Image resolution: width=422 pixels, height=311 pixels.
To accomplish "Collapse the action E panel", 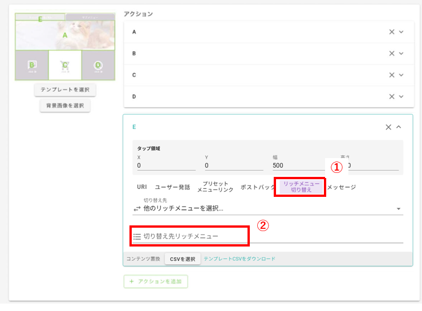I will point(399,127).
